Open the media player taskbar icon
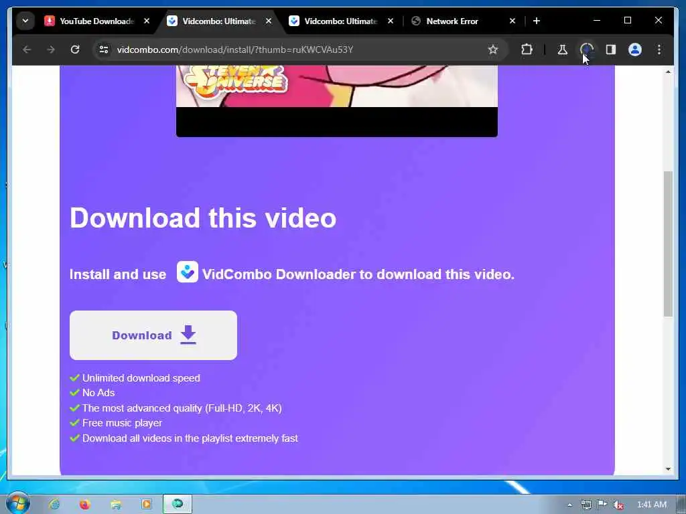This screenshot has width=686, height=514. pos(146,504)
